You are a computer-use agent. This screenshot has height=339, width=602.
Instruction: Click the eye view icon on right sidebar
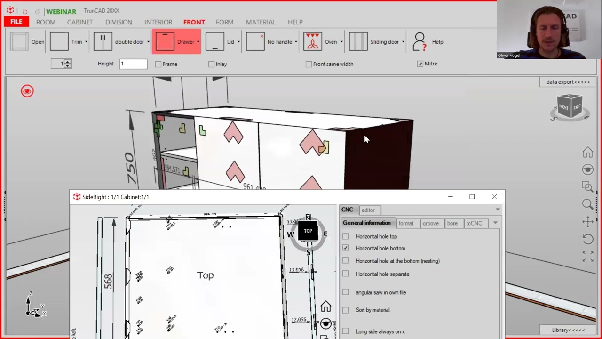coord(588,169)
